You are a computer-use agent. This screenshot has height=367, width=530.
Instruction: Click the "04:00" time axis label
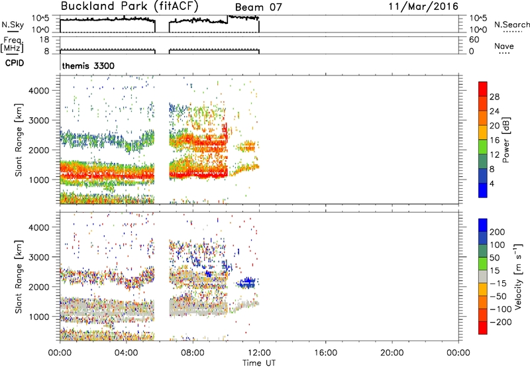click(127, 353)
